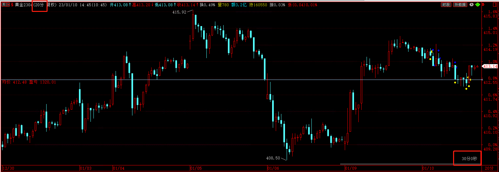This screenshot has width=499, height=172.
Task: Click the horizontal chart scrollbar
Action: (x=410, y=164)
